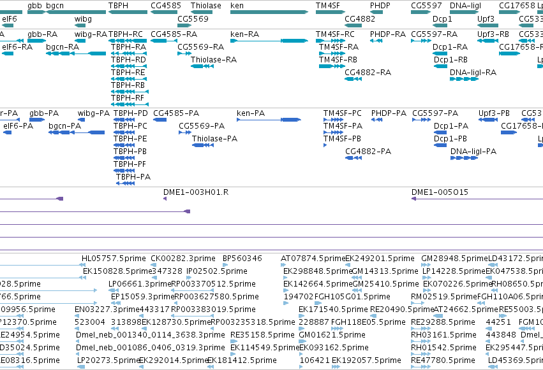543x370 pixels.
Task: Click the Thiolase-PA protein label
Action: pos(214,139)
